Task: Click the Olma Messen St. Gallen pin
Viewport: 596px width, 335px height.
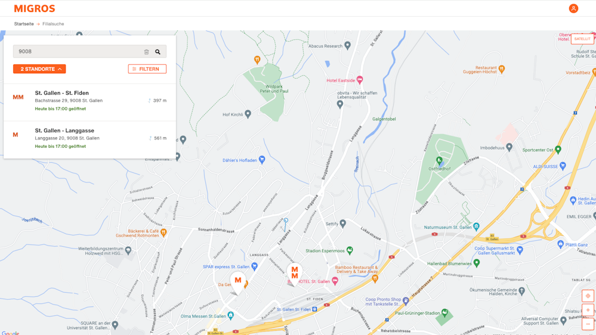Action: pos(231,315)
